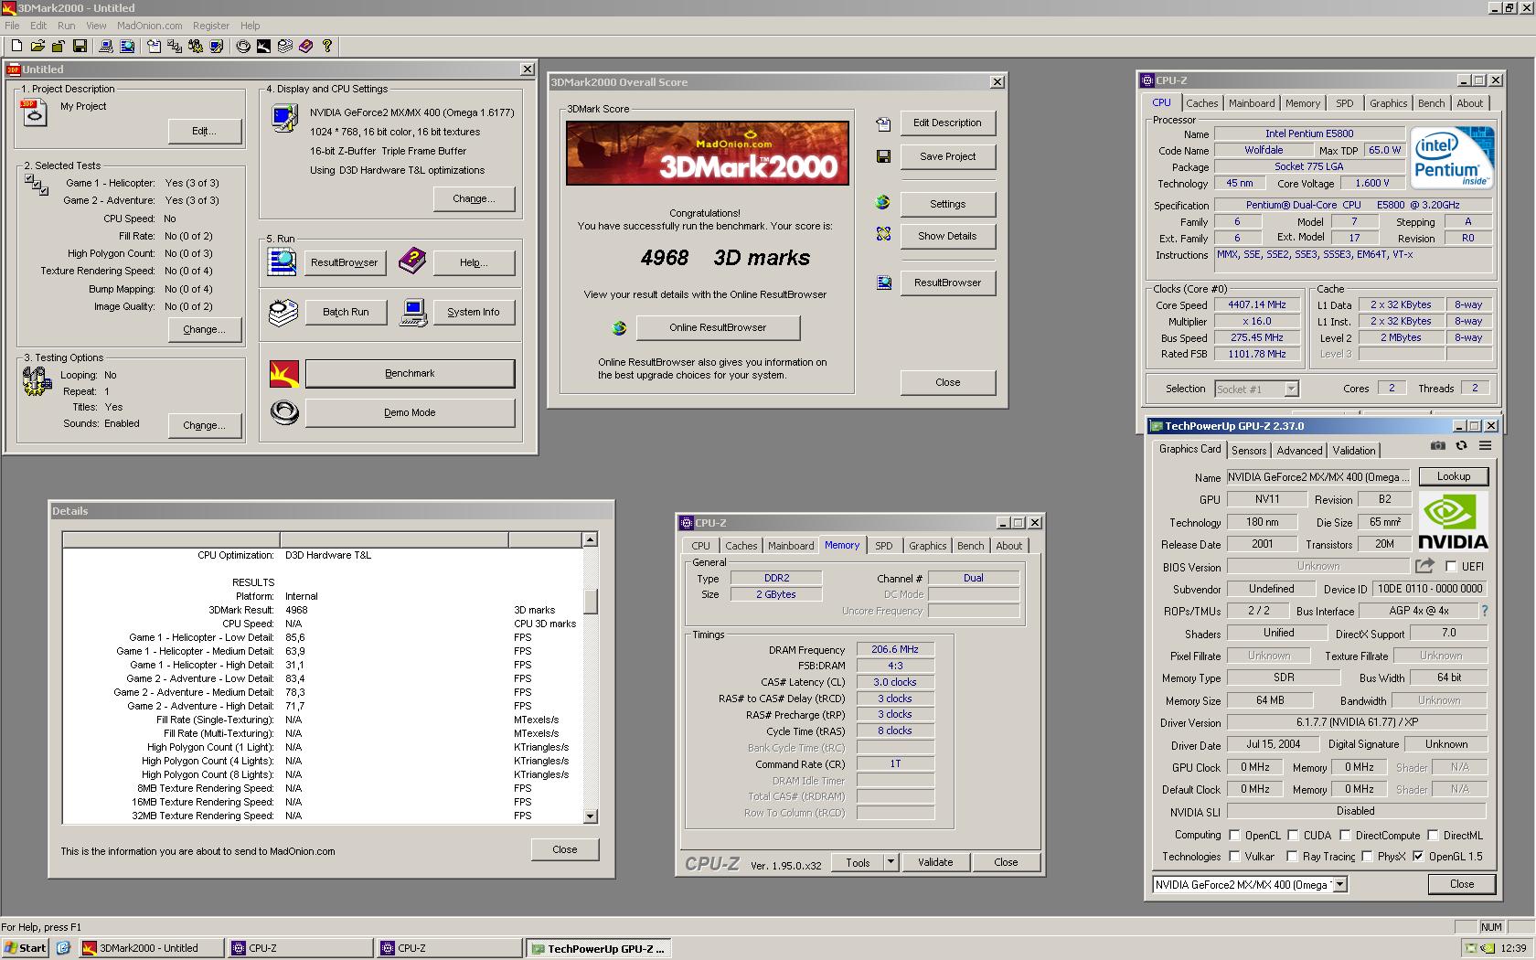Screen dimensions: 1536x960
Task: Toggle the Vulkan checkbox
Action: [1234, 857]
